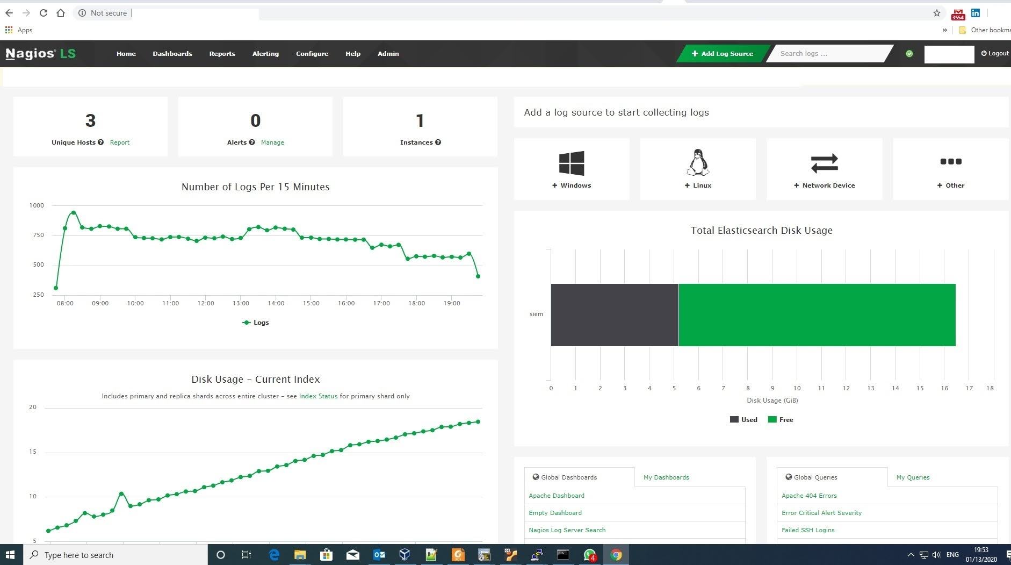Open the Failed SSH Logins query
Screen dimensions: 1011x565
pos(808,530)
